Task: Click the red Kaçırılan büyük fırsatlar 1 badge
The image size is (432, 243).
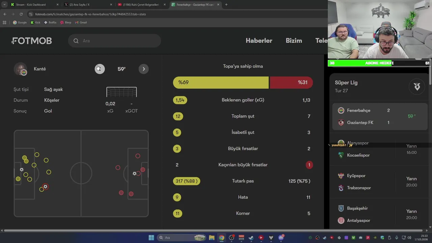Action: coord(309,165)
